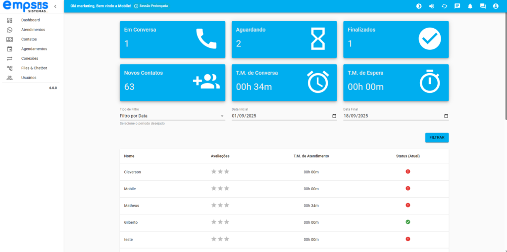Screen dimensions: 507x252
Task: Open the notifications bell
Action: click(470, 6)
